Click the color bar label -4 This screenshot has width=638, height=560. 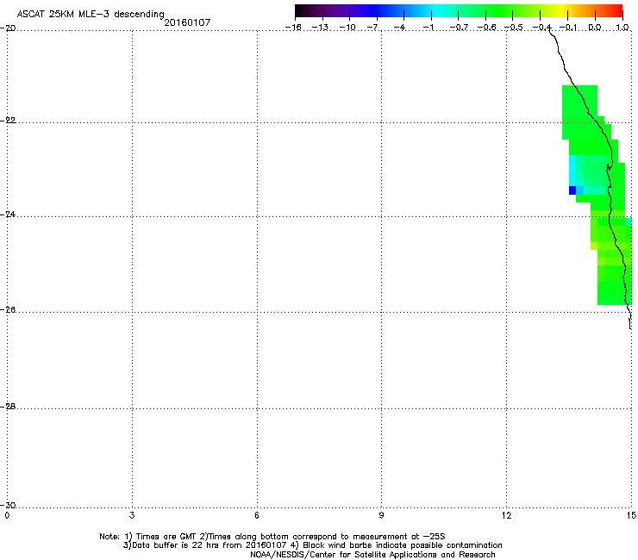400,28
